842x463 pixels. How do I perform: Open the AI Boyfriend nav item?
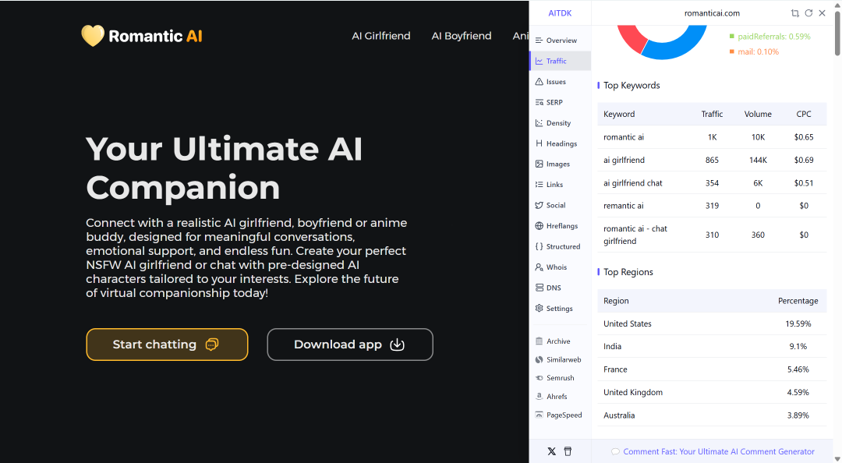pyautogui.click(x=462, y=36)
